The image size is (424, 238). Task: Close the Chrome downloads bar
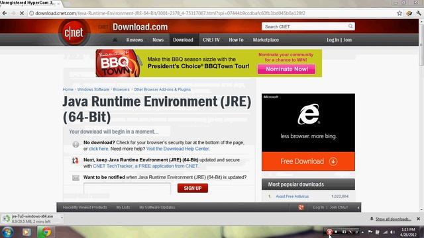(418, 219)
